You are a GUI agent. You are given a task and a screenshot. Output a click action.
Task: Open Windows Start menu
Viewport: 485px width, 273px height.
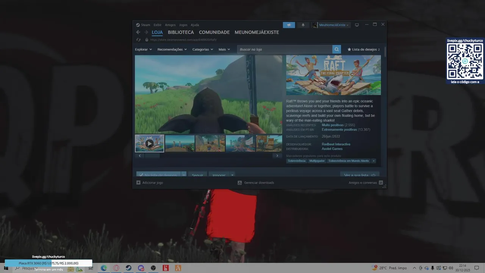tap(6, 268)
